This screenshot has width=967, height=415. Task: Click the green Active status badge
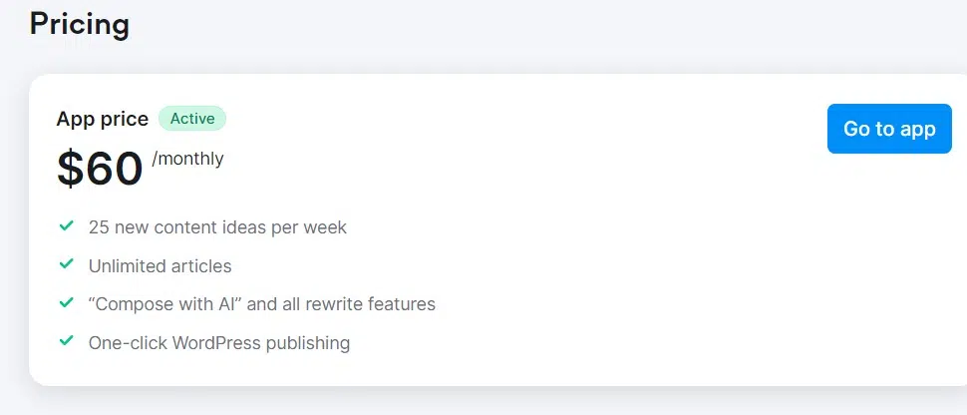192,119
